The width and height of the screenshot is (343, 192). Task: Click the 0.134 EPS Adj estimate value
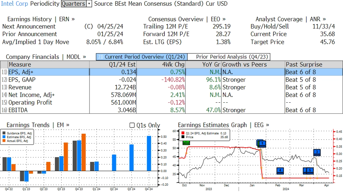pos(129,72)
